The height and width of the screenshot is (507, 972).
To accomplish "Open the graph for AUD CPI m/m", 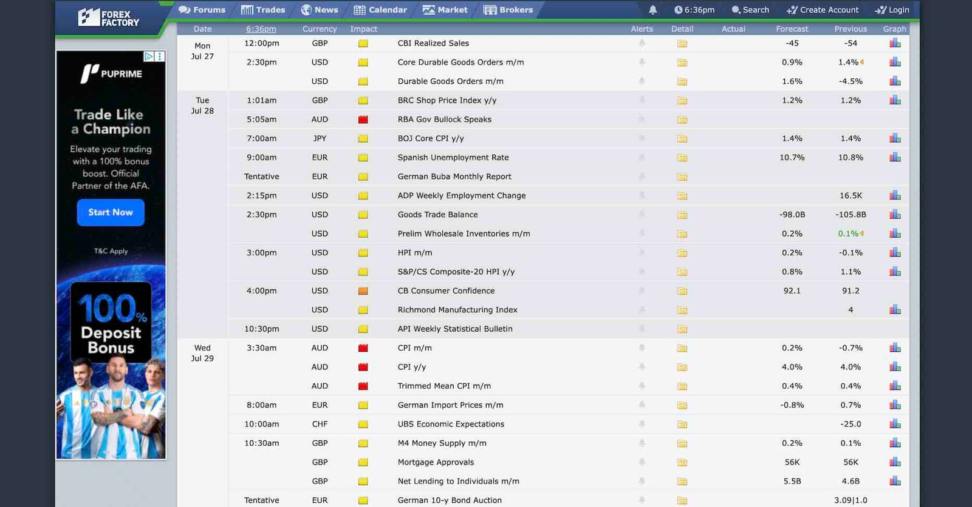I will click(895, 348).
